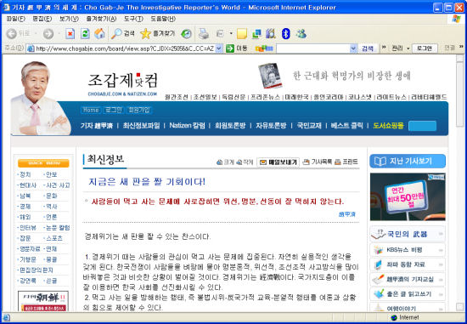Click the vertical scrollbar down arrow

pyautogui.click(x=460, y=307)
